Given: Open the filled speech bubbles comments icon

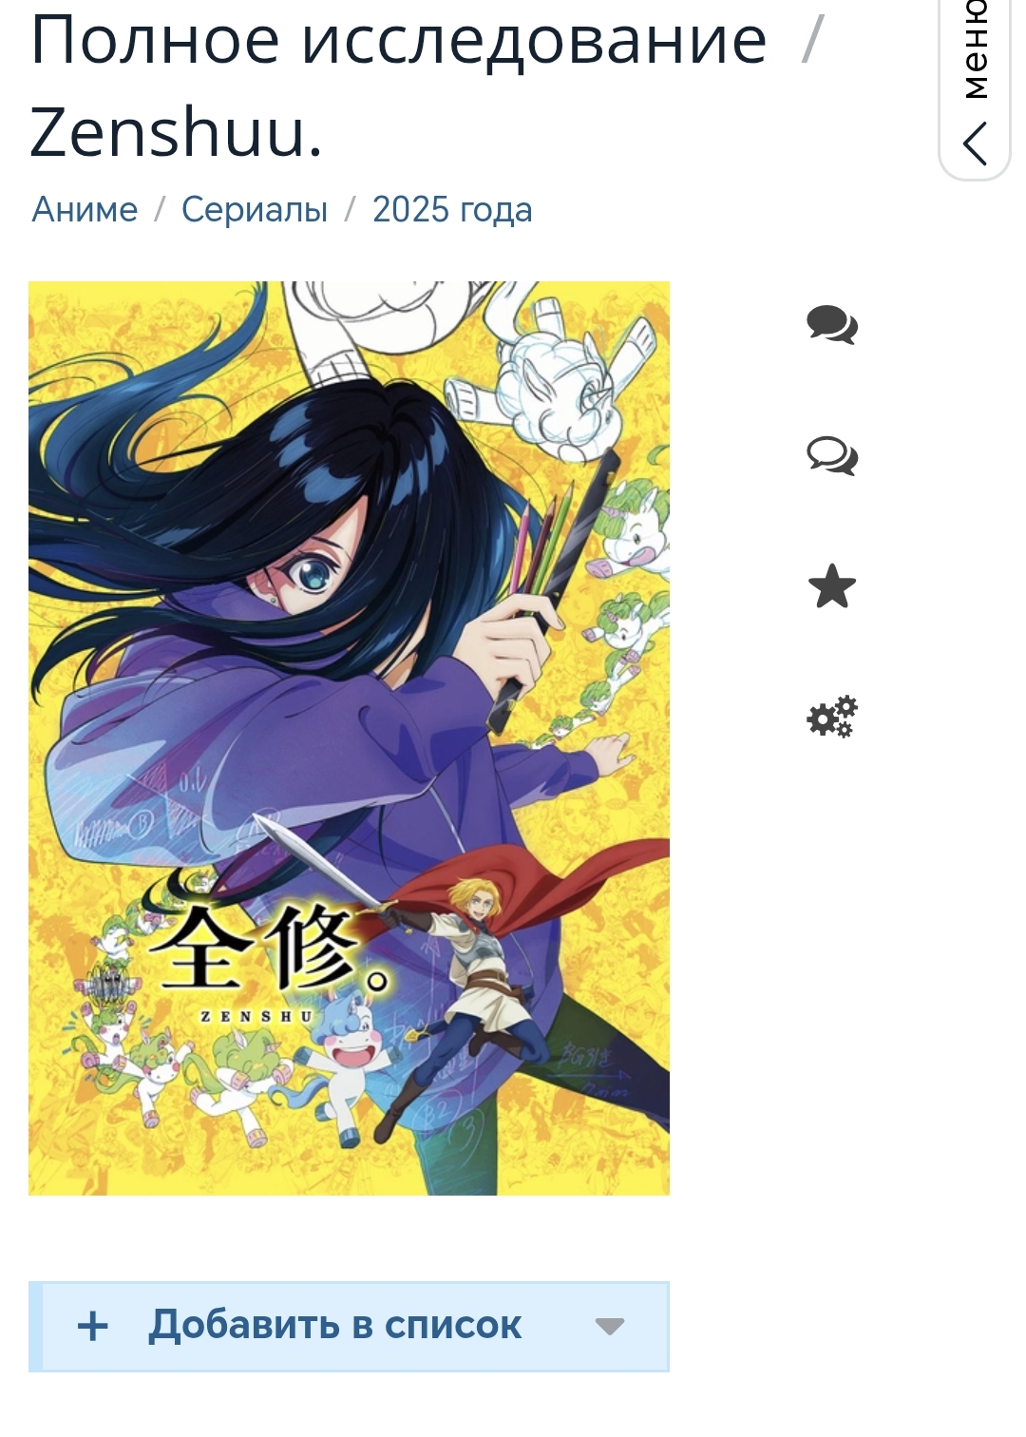Looking at the screenshot, I should pos(832,324).
